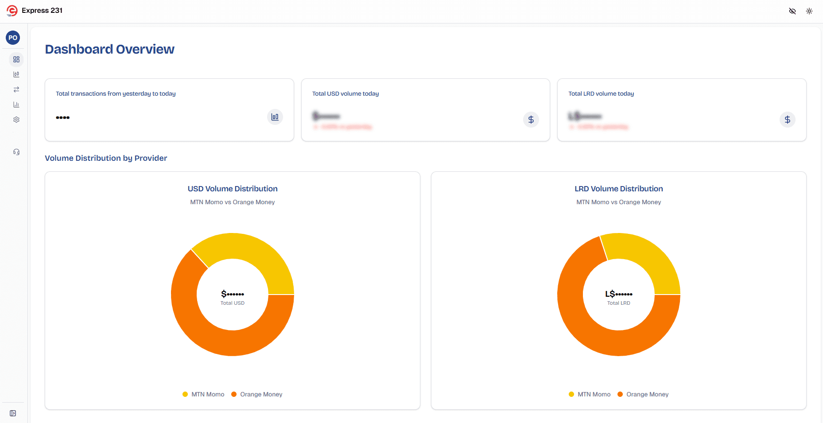Click the dollar icon on USD volume card
Screen dimensions: 823x423
[x=531, y=119]
